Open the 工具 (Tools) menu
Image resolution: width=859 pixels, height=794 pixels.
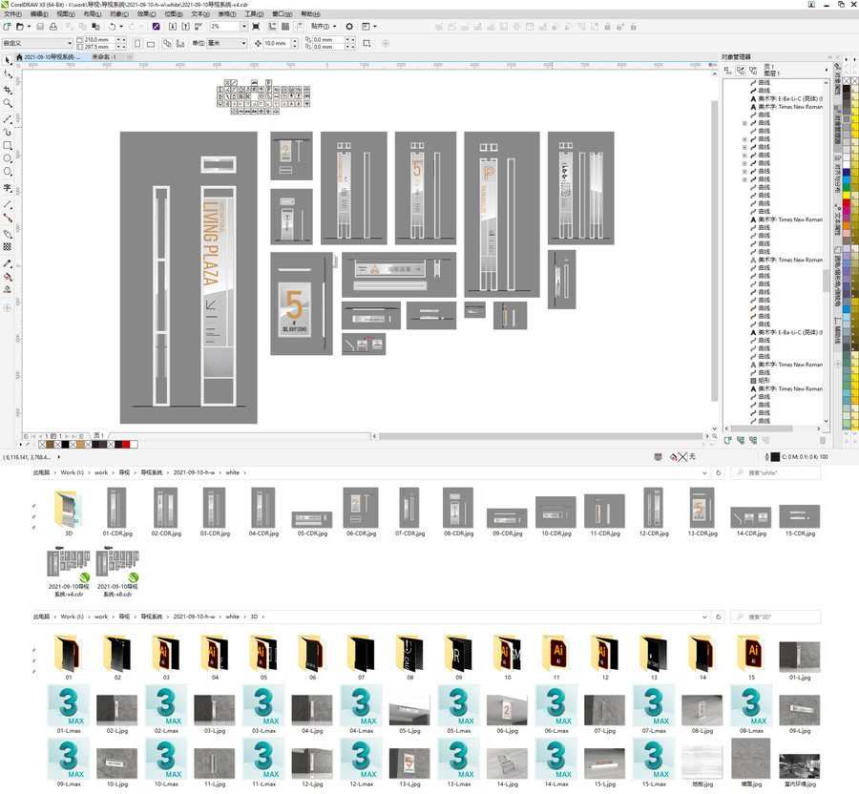[254, 14]
